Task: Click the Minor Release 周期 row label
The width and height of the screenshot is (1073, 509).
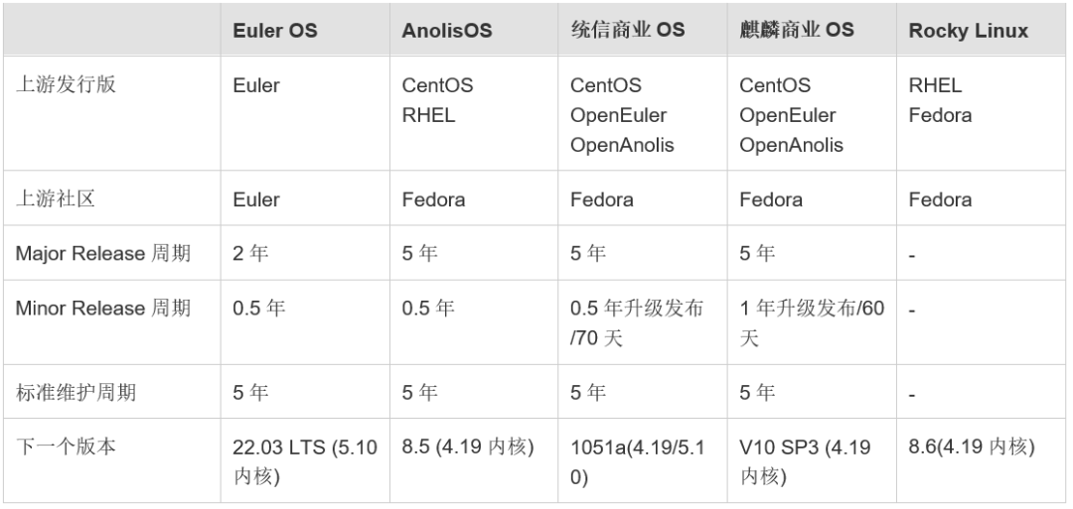Action: pyautogui.click(x=103, y=309)
